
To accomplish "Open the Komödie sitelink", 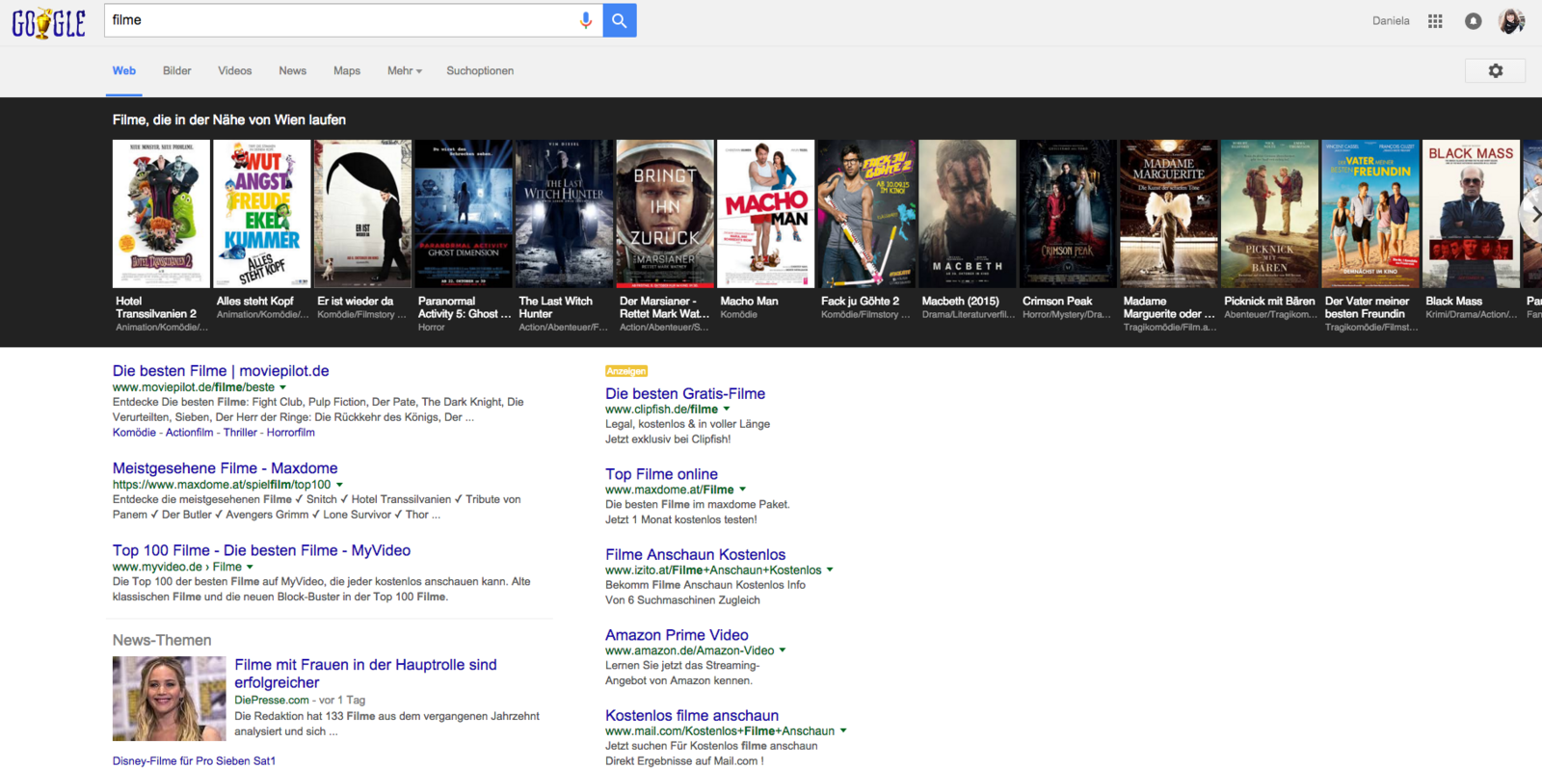I will point(134,433).
